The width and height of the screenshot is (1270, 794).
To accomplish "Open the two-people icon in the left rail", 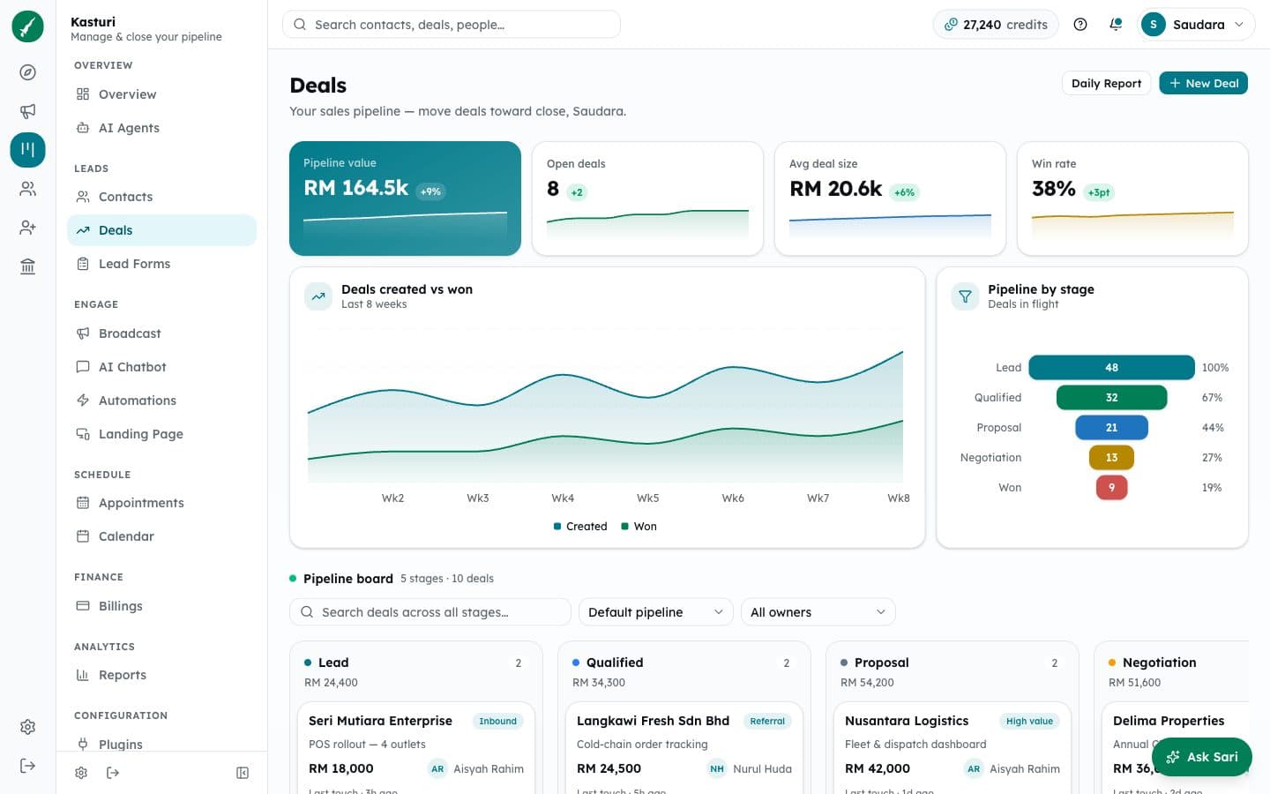I will point(27,189).
